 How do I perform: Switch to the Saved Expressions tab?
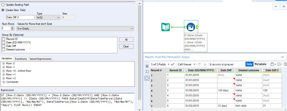(x=41, y=59)
